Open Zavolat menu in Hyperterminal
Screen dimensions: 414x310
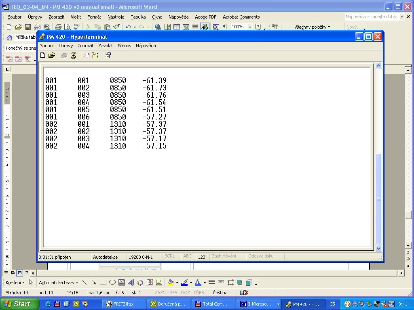(106, 46)
